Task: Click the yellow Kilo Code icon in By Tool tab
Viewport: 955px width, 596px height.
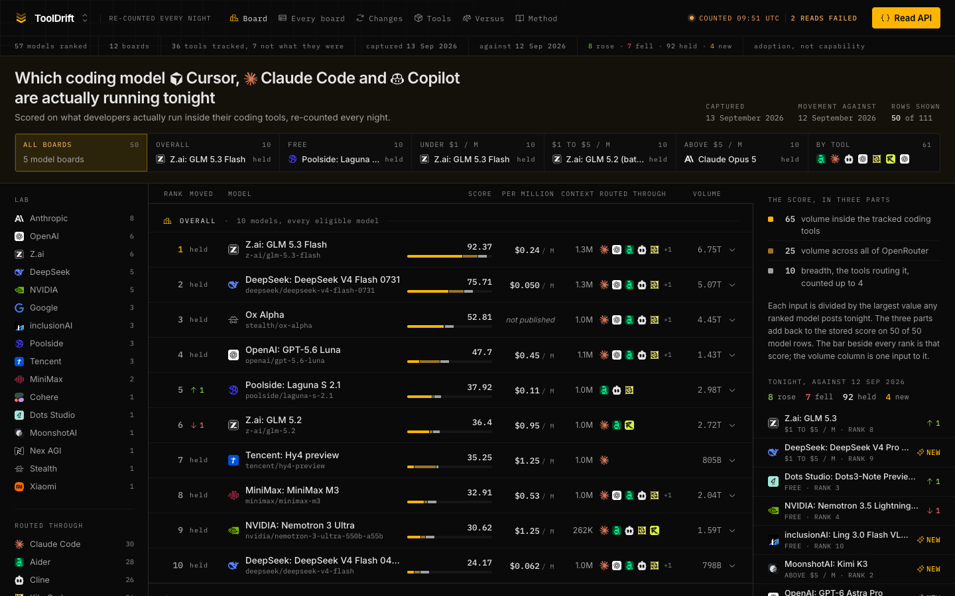Action: 877,159
